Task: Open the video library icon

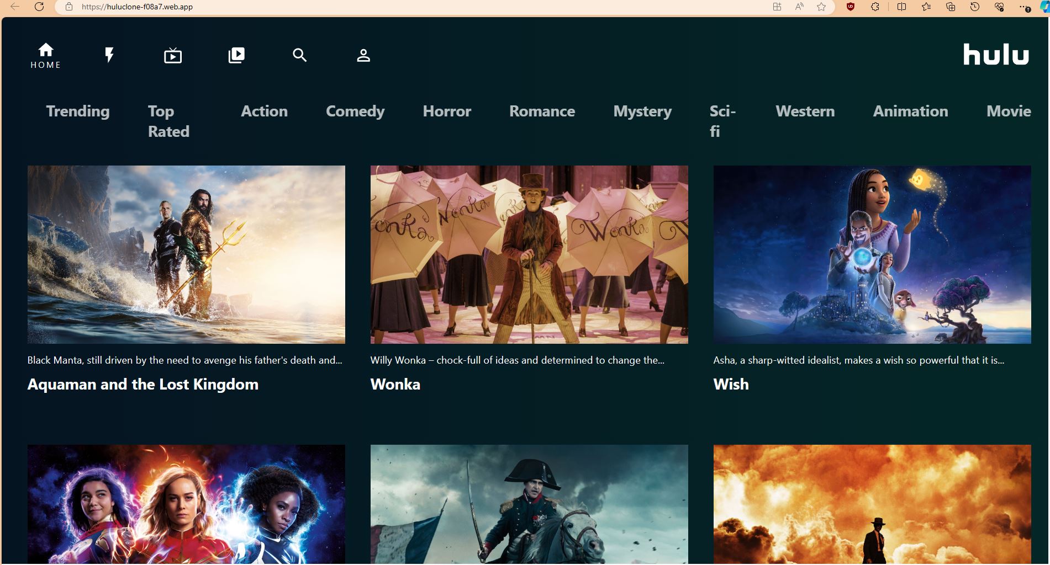Action: tap(236, 55)
